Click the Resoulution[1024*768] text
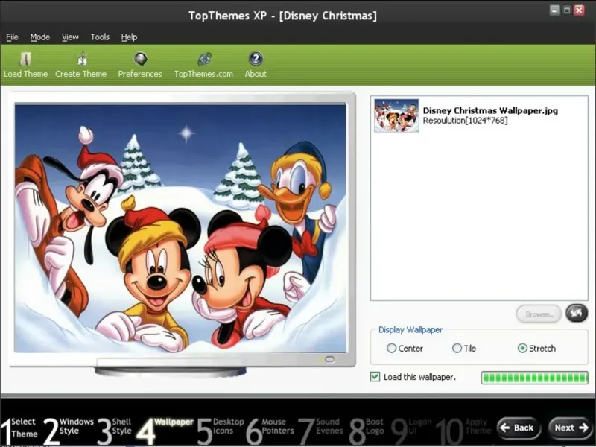 tap(465, 121)
